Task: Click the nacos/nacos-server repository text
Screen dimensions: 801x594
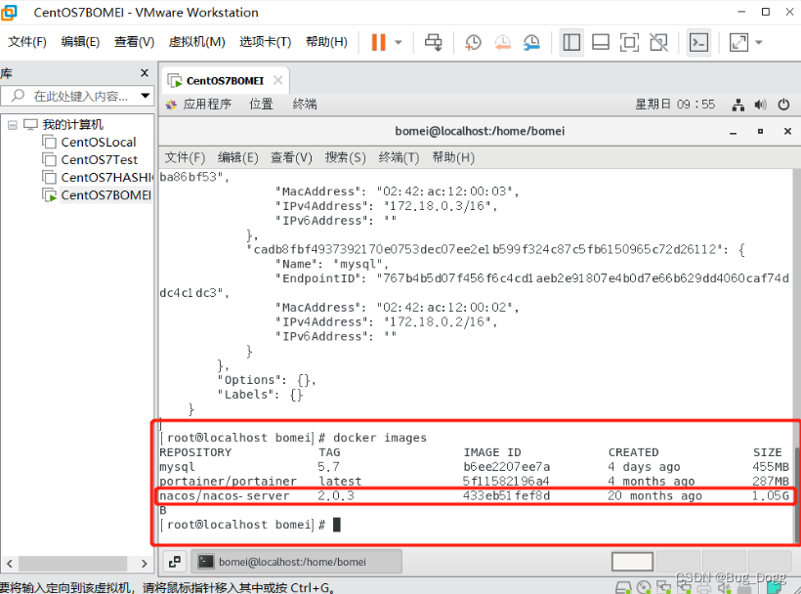Action: tap(225, 496)
